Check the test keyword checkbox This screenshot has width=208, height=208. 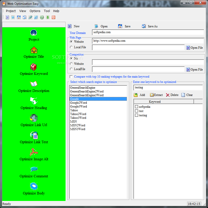(x=136, y=111)
